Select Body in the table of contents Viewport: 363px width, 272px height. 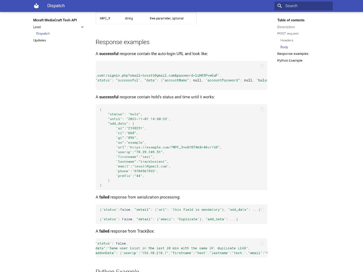[284, 47]
